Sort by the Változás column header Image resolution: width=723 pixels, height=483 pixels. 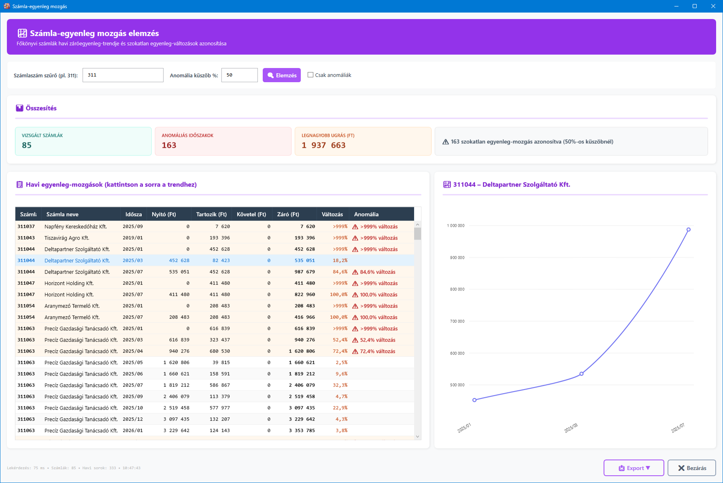(x=332, y=214)
